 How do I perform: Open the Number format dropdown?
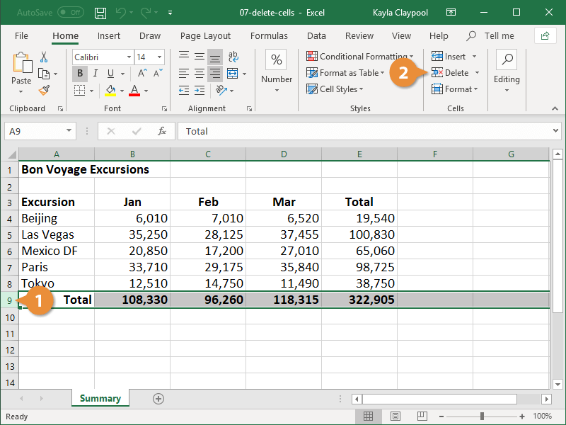tap(276, 91)
